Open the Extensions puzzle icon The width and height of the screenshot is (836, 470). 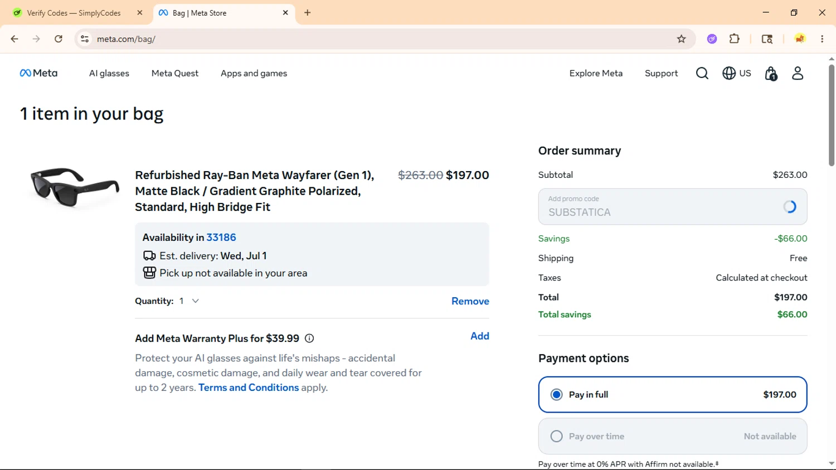(735, 38)
